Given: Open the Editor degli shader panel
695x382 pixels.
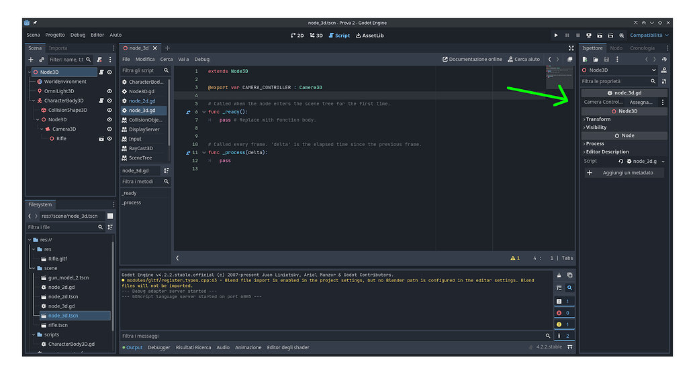Looking at the screenshot, I should click(x=288, y=348).
